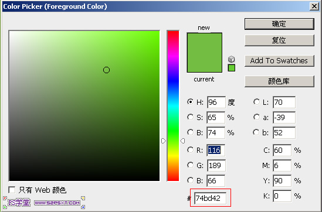Click the a field showing -39
322x212 pixels.
(x=284, y=118)
